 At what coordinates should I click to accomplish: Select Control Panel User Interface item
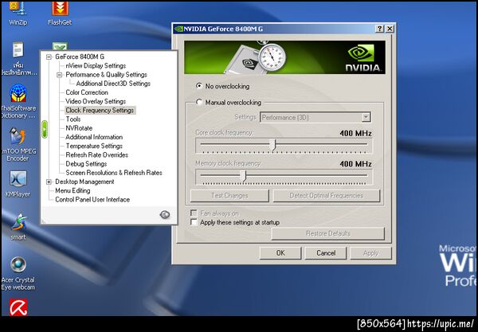pyautogui.click(x=92, y=200)
